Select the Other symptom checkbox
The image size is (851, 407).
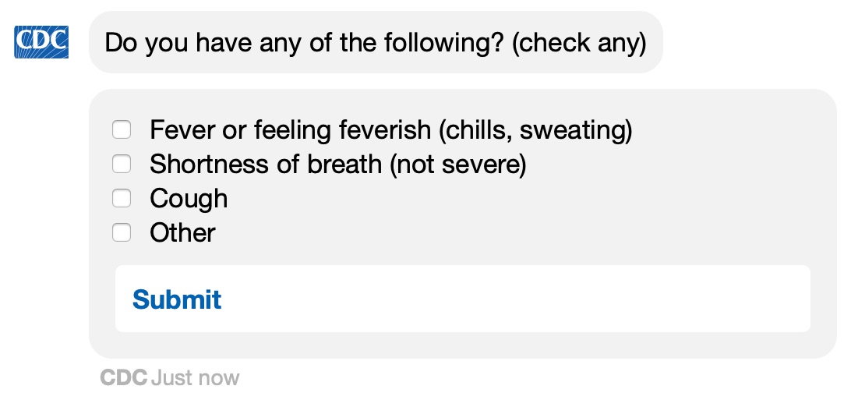(122, 233)
